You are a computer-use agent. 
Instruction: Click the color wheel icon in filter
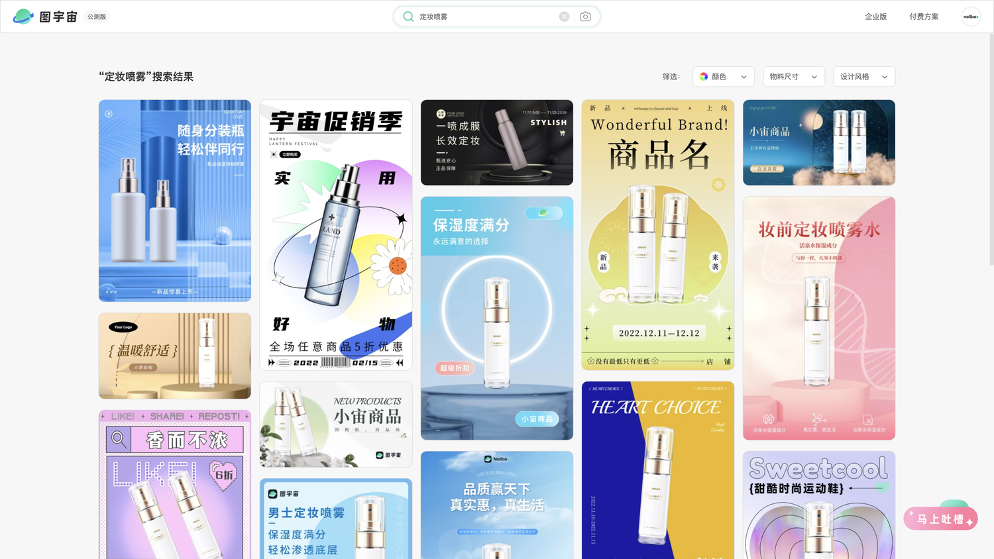pos(704,77)
